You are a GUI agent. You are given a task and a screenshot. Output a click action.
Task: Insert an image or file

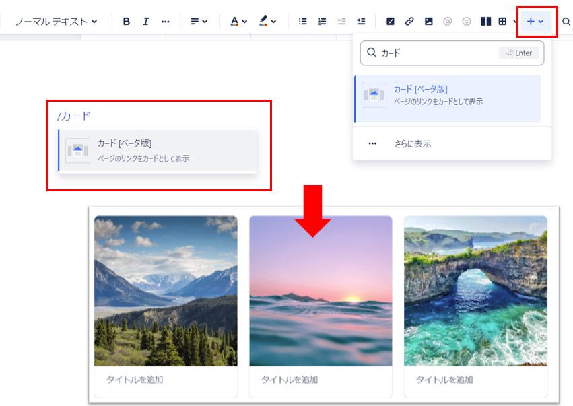(x=429, y=22)
